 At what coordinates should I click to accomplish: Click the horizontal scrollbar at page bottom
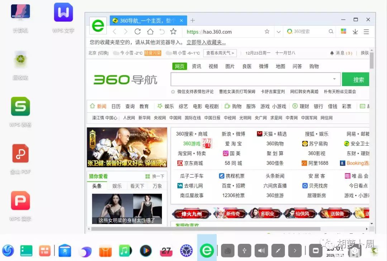(x=206, y=229)
